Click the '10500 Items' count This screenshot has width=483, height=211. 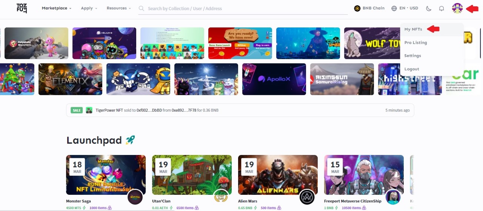351,208
